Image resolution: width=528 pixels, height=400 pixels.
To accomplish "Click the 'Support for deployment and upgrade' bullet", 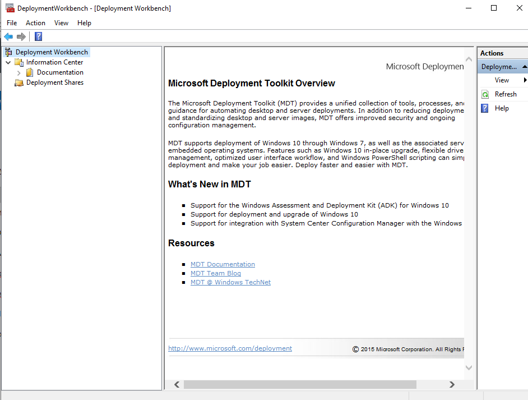I will pyautogui.click(x=274, y=214).
